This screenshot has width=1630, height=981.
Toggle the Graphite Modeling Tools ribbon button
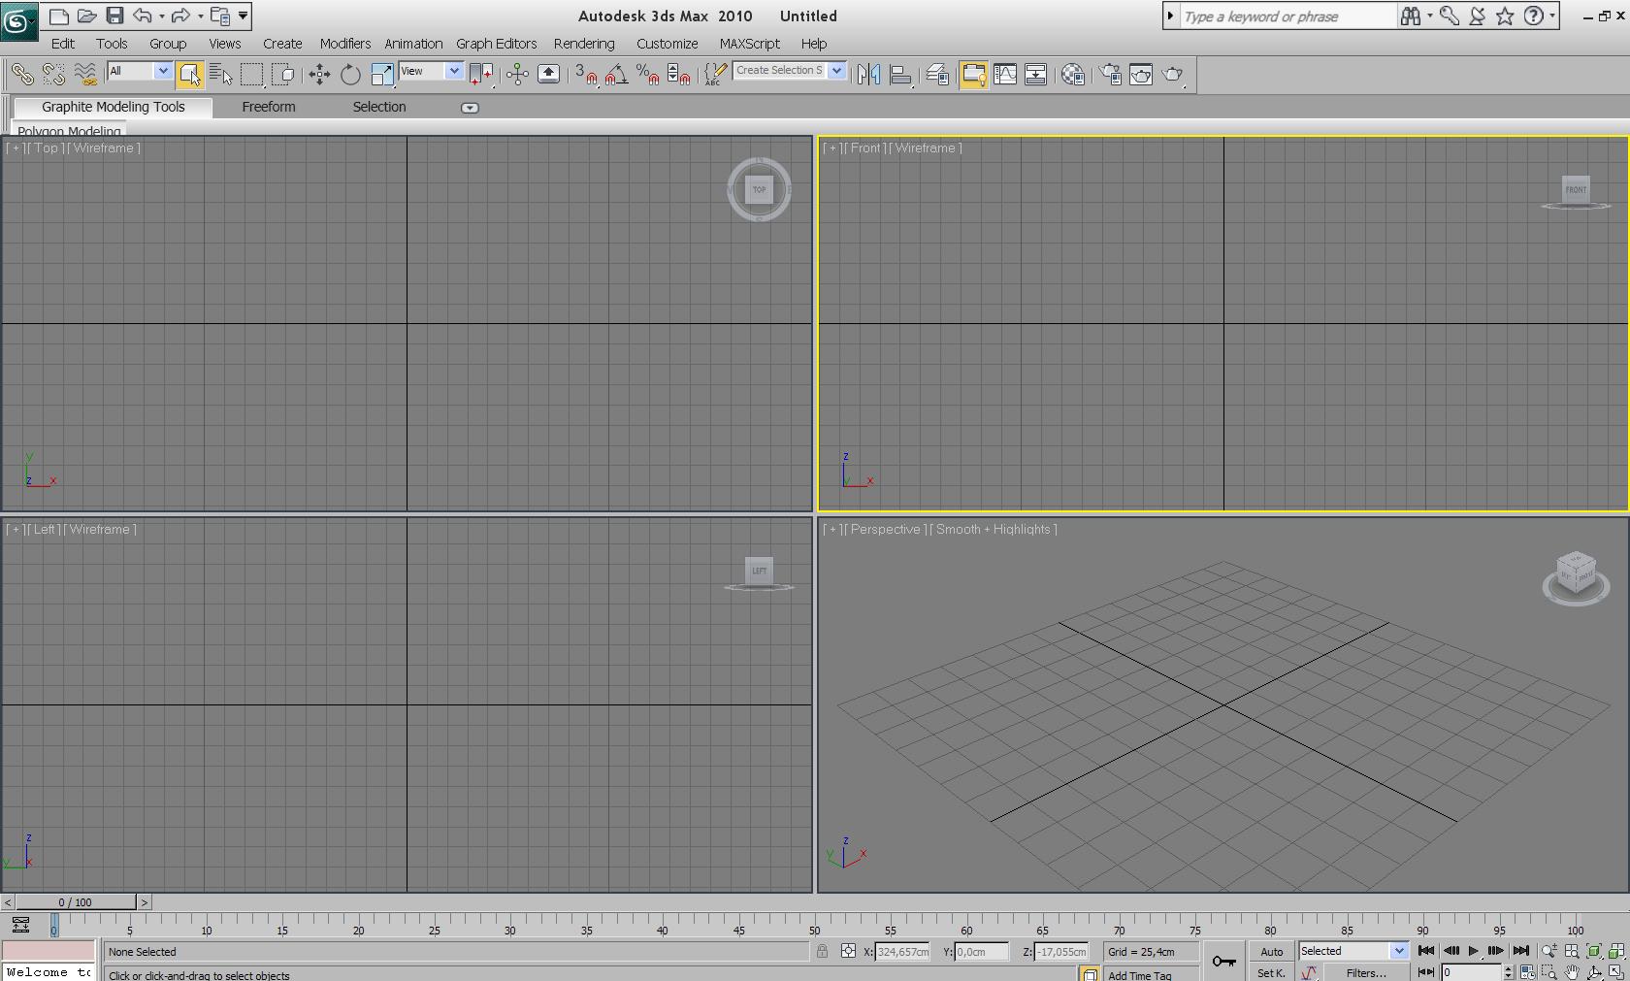click(x=973, y=74)
